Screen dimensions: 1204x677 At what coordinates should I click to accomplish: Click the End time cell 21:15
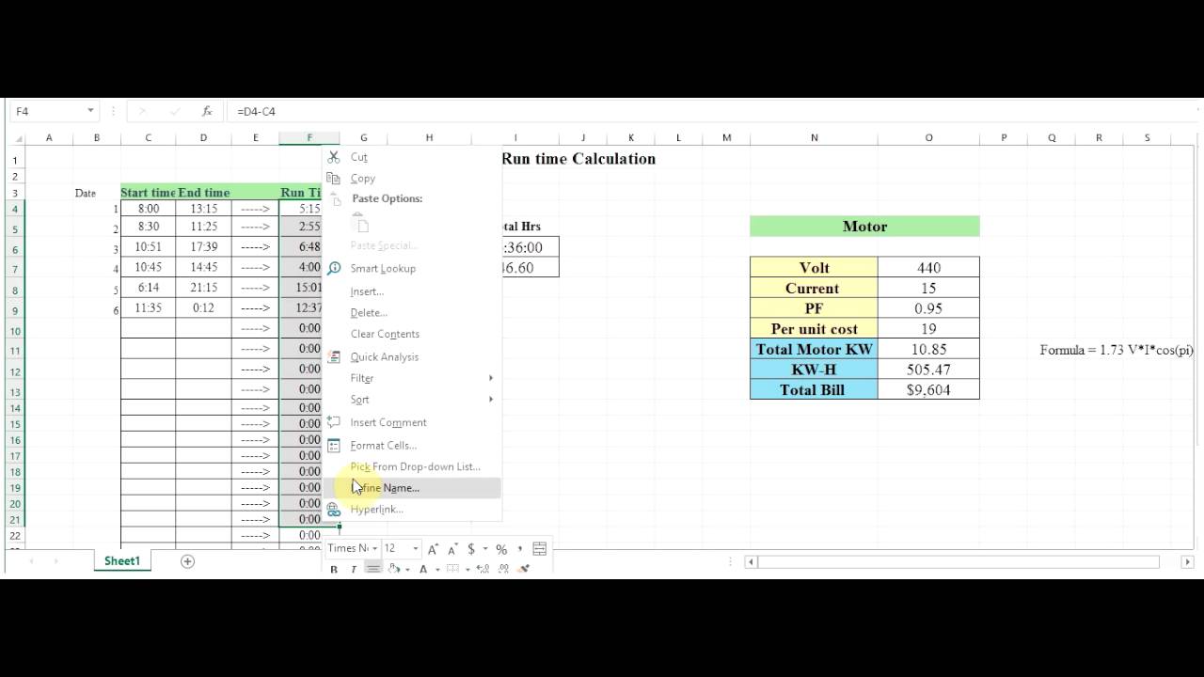203,288
